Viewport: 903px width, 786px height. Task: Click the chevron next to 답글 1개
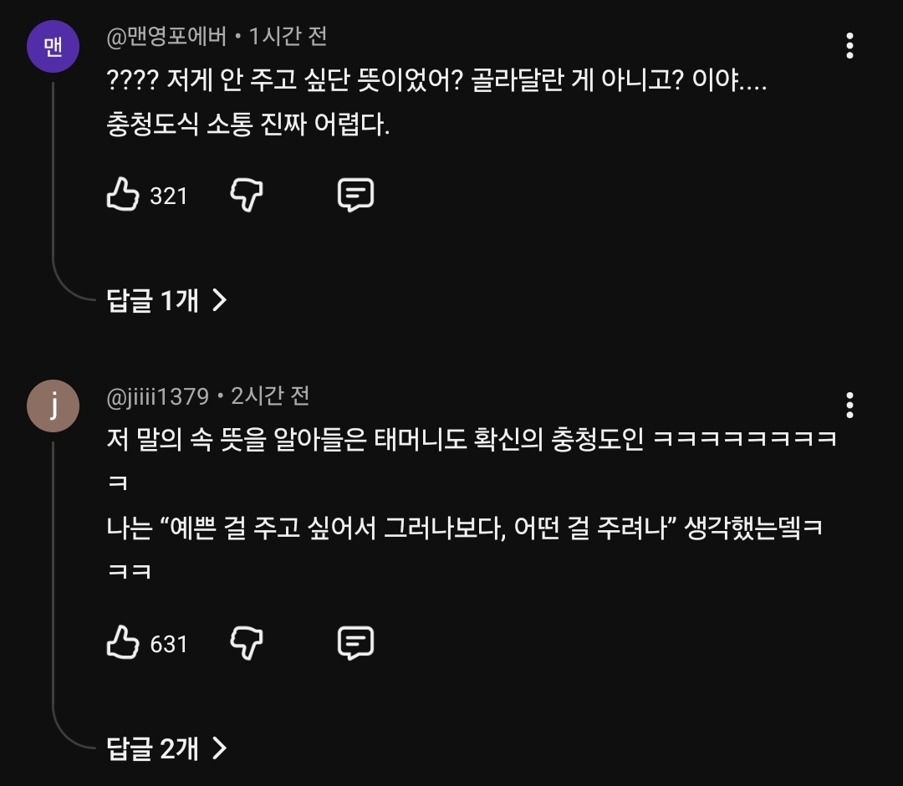coord(219,300)
